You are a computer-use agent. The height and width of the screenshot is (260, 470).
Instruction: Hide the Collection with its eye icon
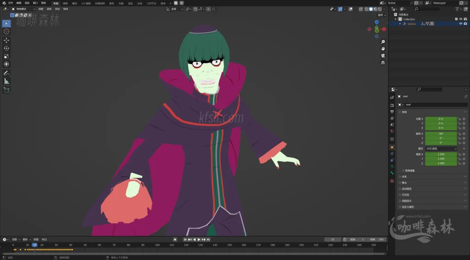pos(461,19)
